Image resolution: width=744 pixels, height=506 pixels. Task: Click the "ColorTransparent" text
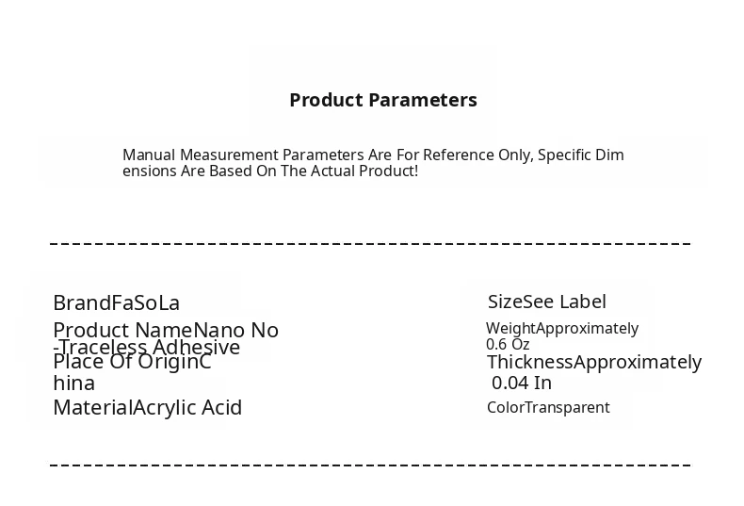(x=547, y=408)
